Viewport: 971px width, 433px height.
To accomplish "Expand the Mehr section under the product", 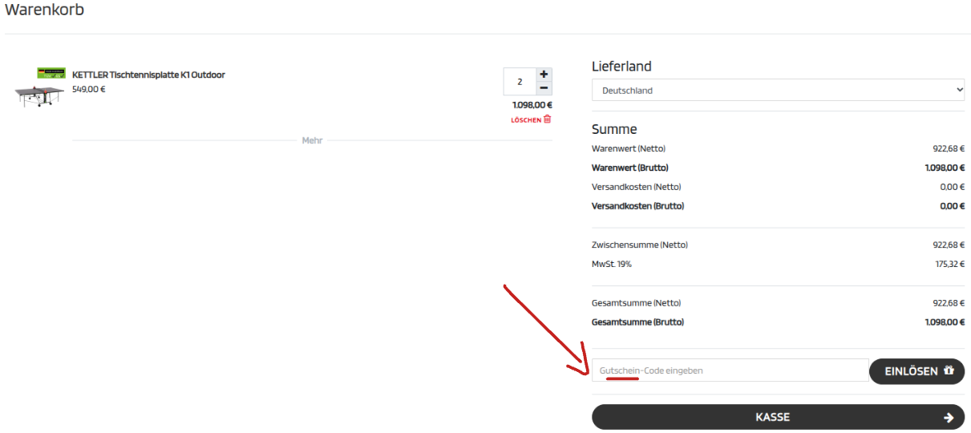I will tap(312, 140).
